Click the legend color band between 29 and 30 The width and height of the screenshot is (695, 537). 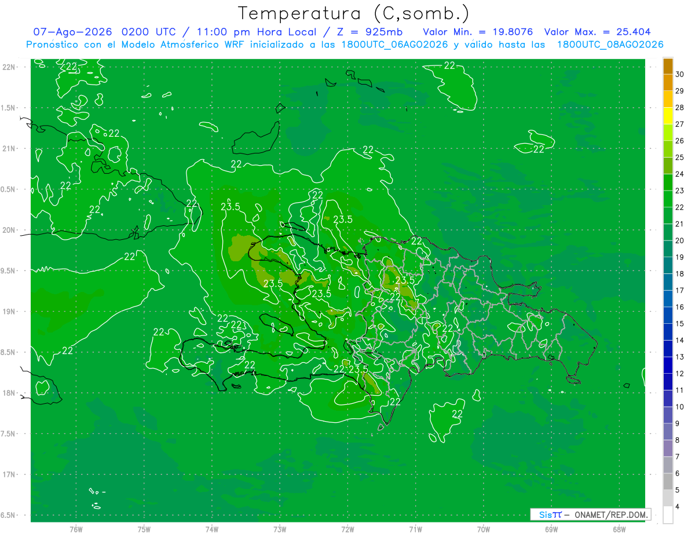point(668,83)
